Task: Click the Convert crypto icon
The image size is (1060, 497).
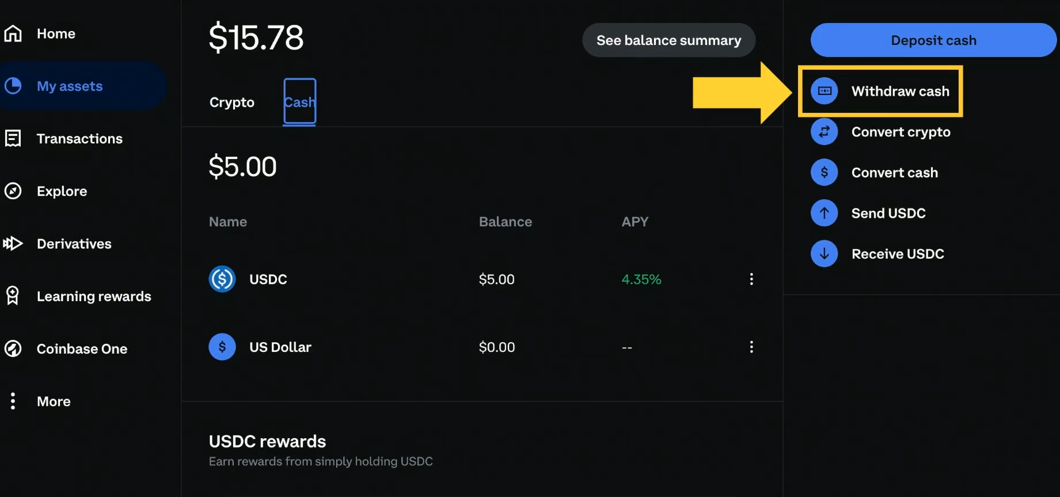Action: pos(825,131)
